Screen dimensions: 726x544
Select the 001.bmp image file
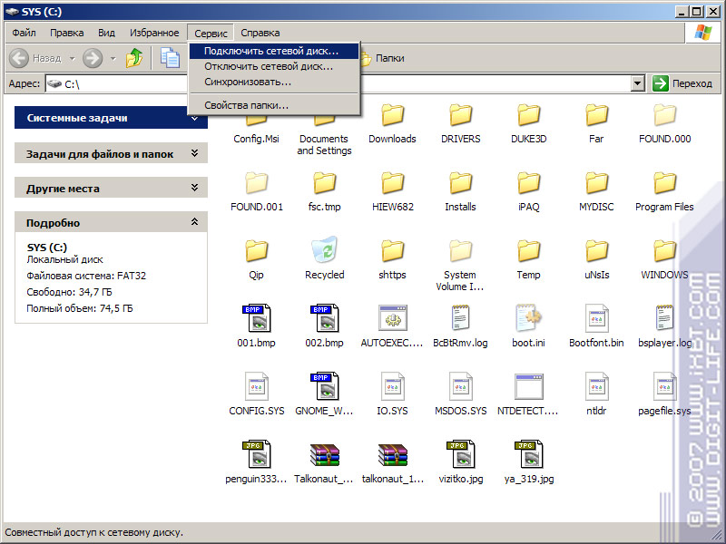[x=256, y=319]
